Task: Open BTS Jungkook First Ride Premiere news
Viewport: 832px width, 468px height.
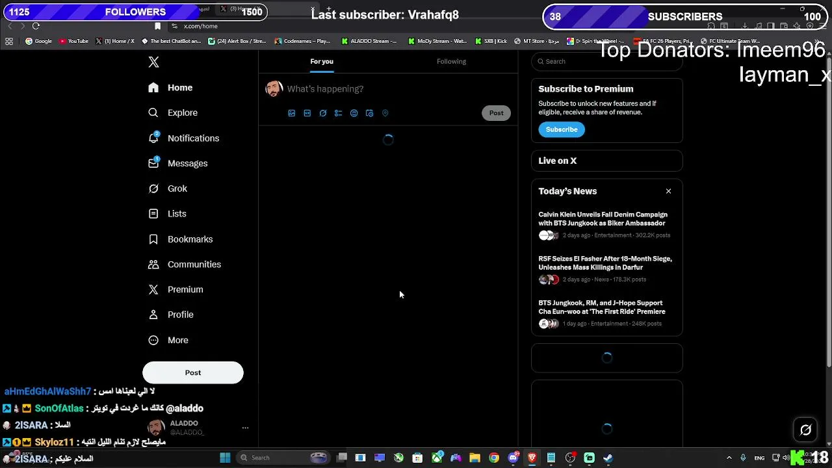Action: pyautogui.click(x=607, y=313)
